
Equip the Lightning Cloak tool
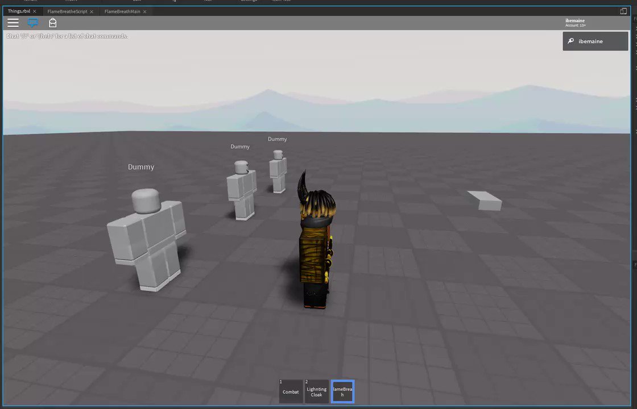316,391
